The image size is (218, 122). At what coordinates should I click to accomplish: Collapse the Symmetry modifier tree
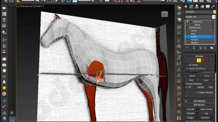pyautogui.click(x=191, y=22)
